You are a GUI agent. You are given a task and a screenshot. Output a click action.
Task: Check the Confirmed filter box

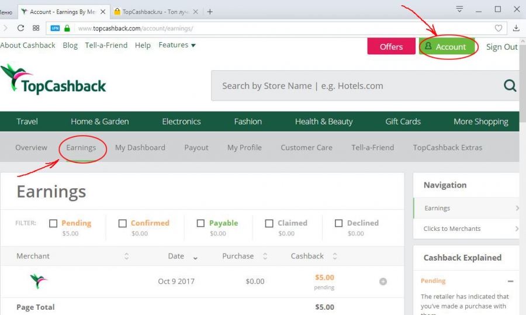pos(123,223)
